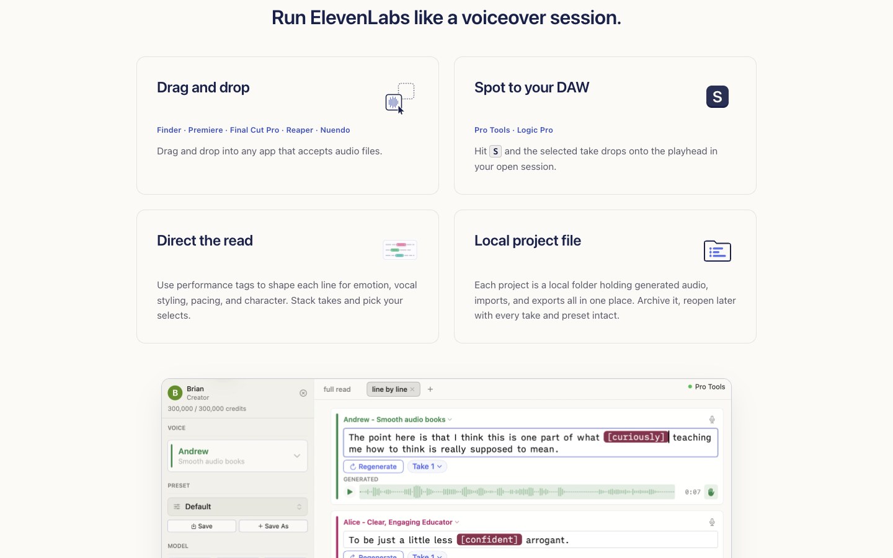This screenshot has width=893, height=558.
Task: Click the microphone icon on Andrew's line
Action: [x=712, y=420]
